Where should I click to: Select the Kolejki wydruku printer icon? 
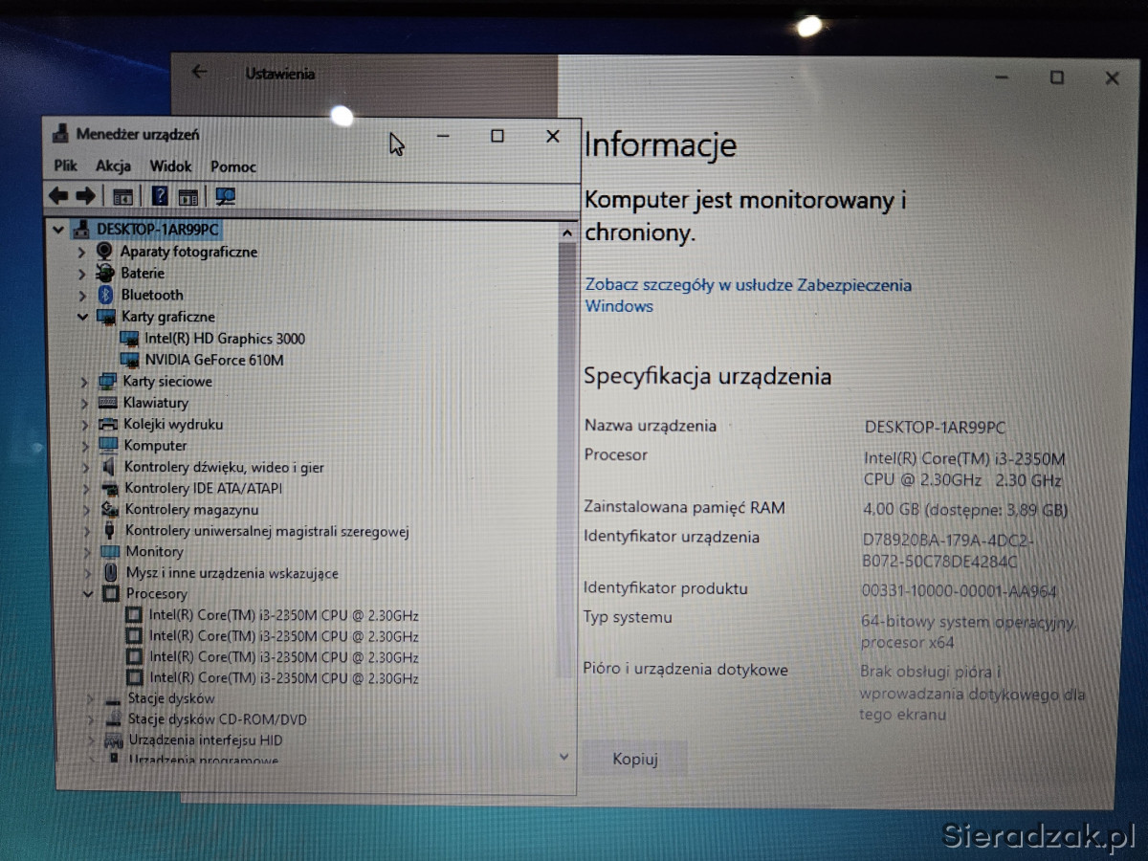(x=108, y=425)
